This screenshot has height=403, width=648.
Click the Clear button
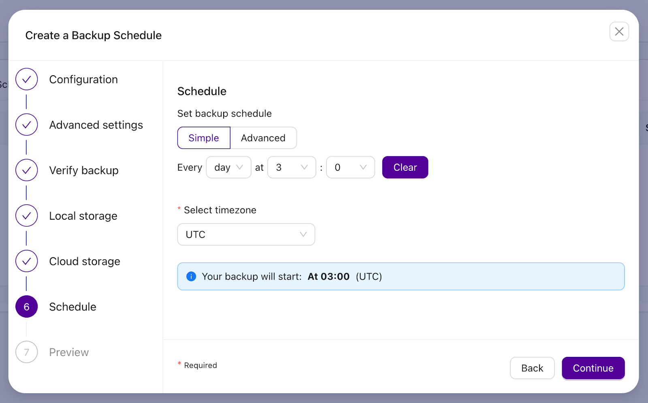click(x=405, y=167)
